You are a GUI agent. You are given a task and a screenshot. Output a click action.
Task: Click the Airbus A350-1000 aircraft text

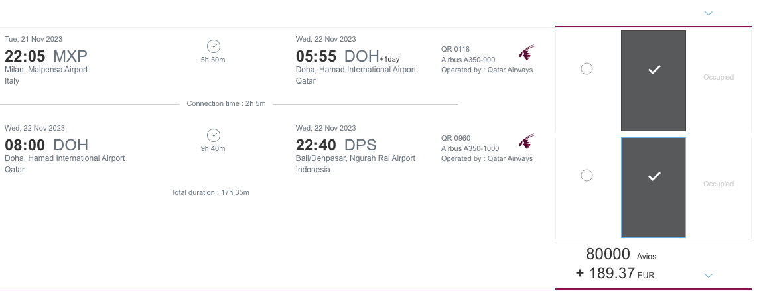pyautogui.click(x=470, y=148)
